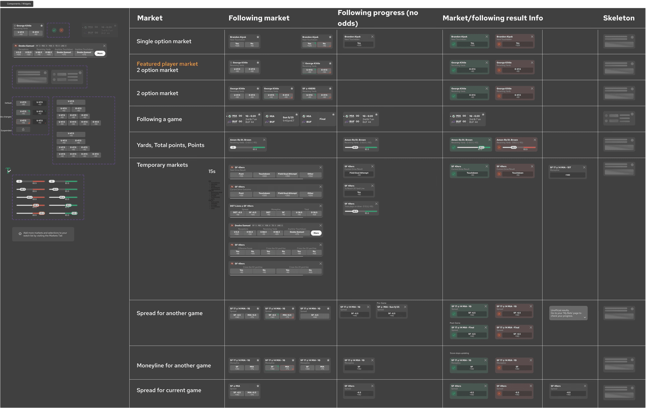Toggle the DET -6.5 spread option
Viewport: 646px width, 408px height.
[237, 214]
